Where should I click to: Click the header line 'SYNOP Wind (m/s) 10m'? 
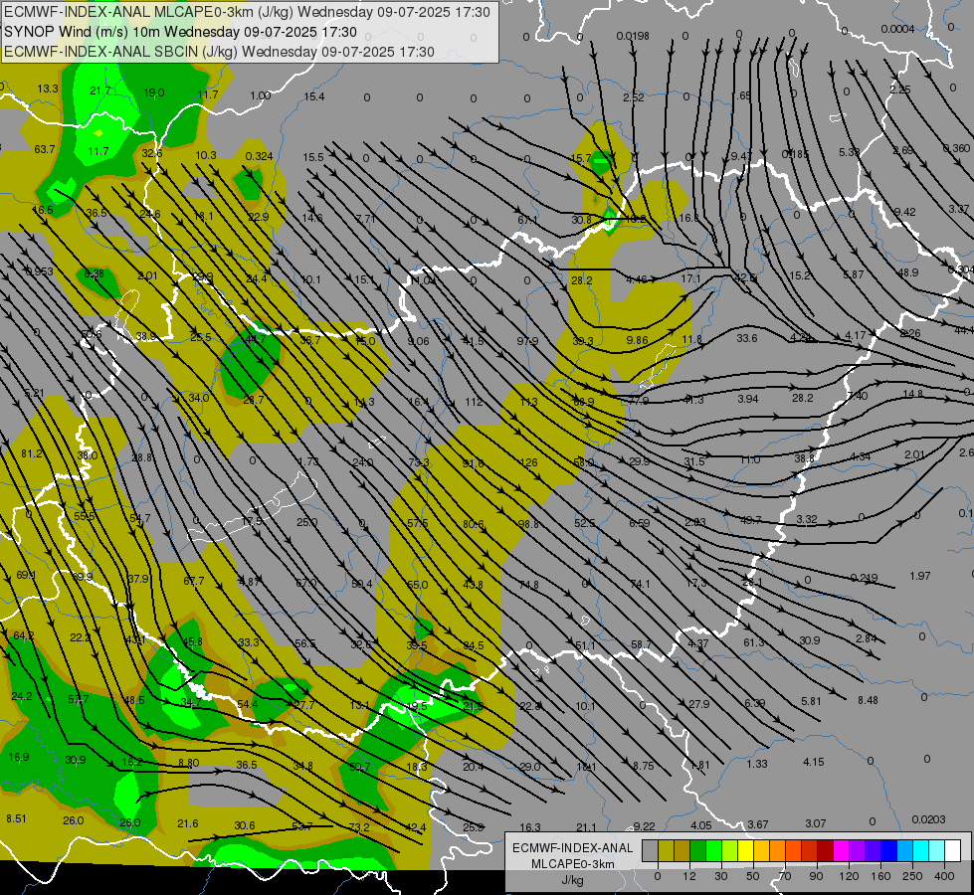[83, 32]
